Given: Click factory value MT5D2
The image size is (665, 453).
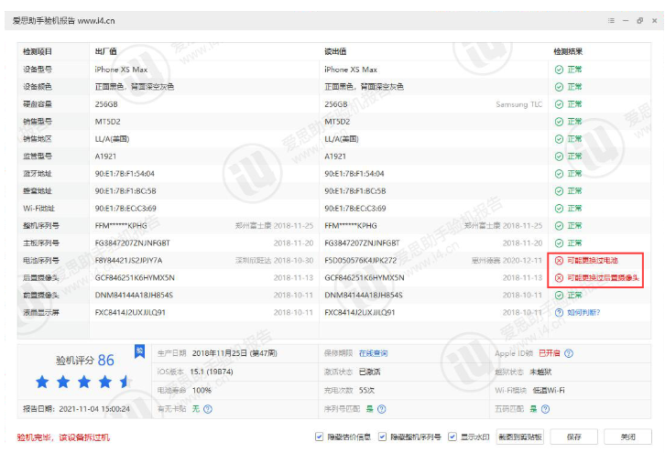Looking at the screenshot, I should [x=108, y=122].
